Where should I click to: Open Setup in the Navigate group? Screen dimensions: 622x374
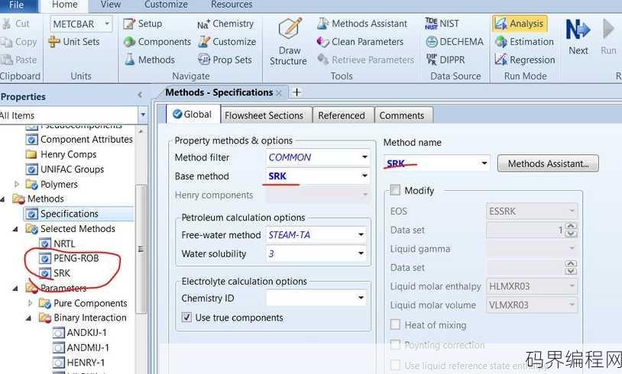point(142,24)
